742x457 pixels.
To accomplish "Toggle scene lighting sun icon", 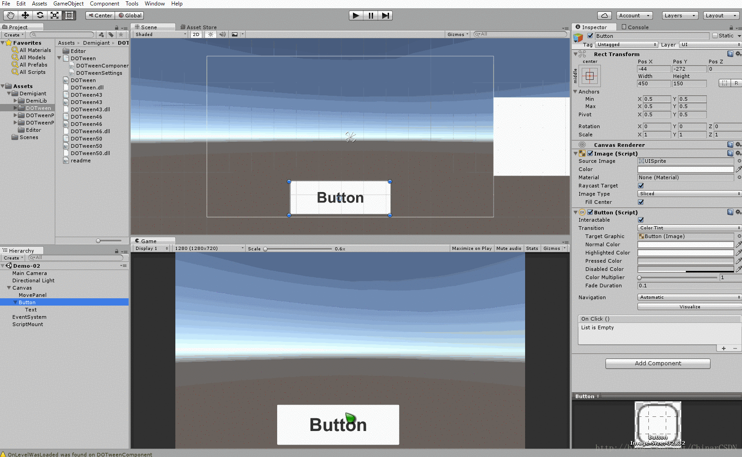I will pyautogui.click(x=210, y=34).
